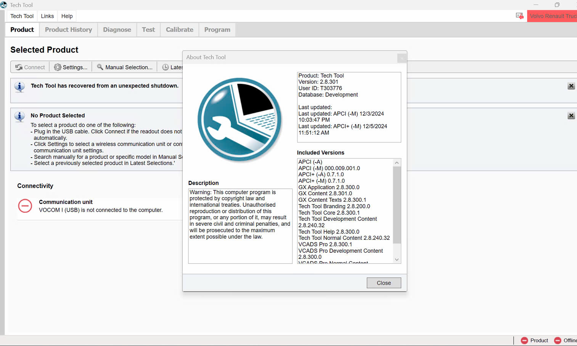Image resolution: width=577 pixels, height=346 pixels.
Task: Open Settings with the gear icon
Action: click(x=71, y=67)
